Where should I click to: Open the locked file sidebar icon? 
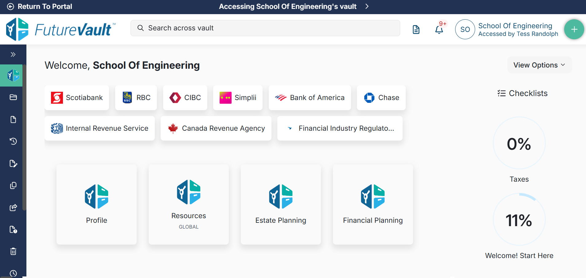pyautogui.click(x=13, y=230)
